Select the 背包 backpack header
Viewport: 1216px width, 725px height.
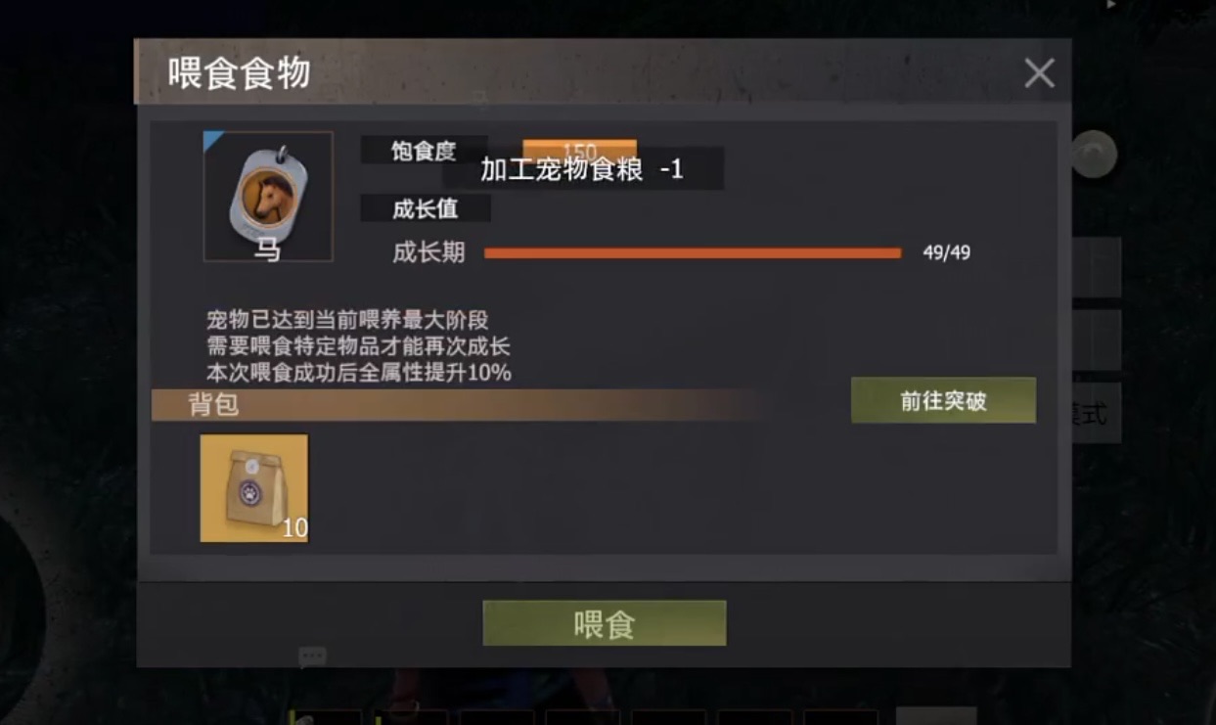coord(456,404)
